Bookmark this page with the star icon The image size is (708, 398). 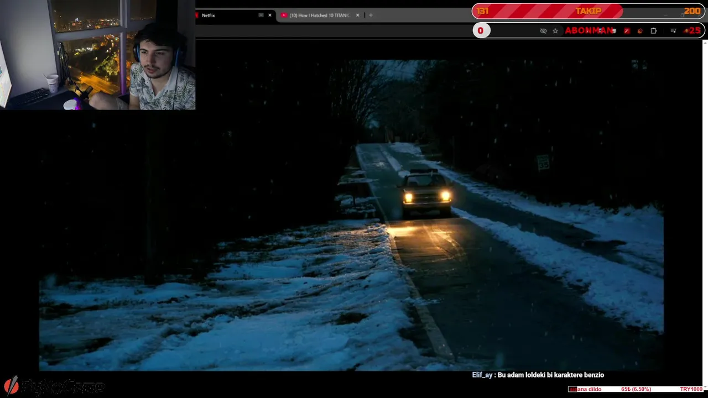[x=555, y=31]
